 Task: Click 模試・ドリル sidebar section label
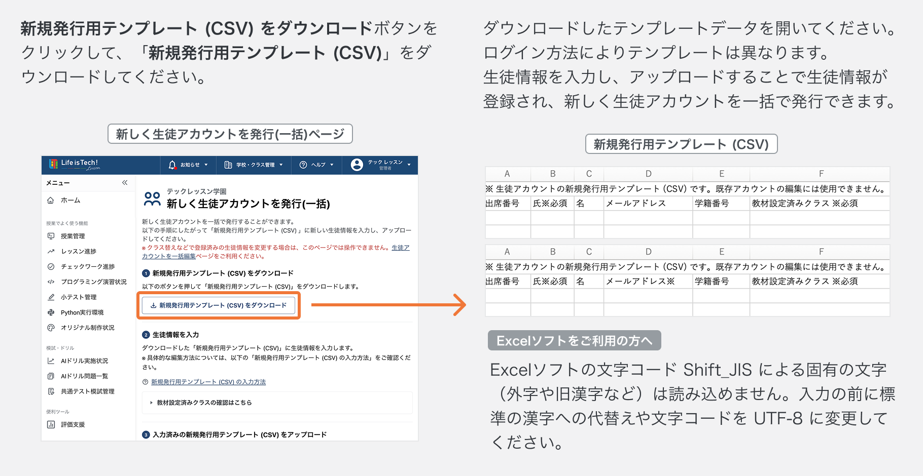60,348
